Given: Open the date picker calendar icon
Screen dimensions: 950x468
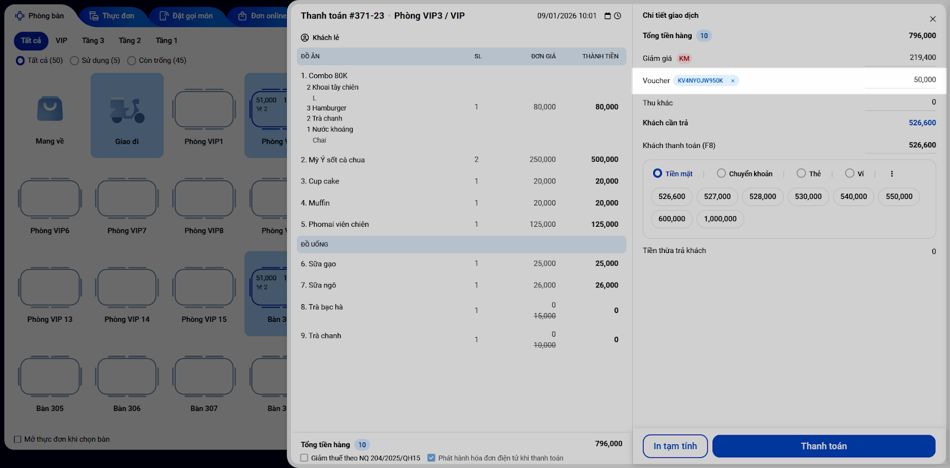Looking at the screenshot, I should [x=607, y=16].
